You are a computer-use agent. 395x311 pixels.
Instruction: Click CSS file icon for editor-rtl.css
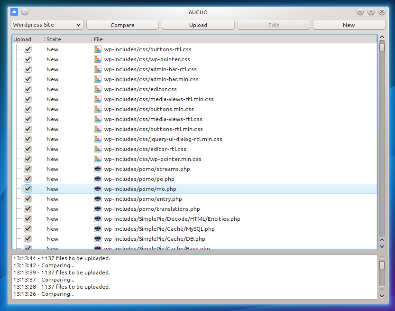point(98,149)
